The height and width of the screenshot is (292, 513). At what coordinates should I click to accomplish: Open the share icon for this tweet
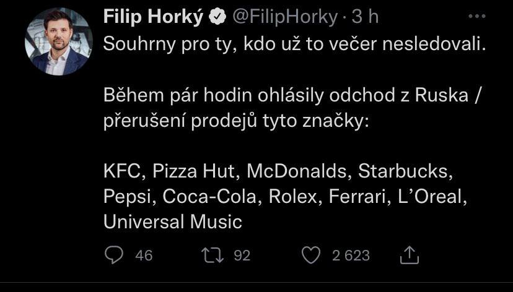point(410,255)
